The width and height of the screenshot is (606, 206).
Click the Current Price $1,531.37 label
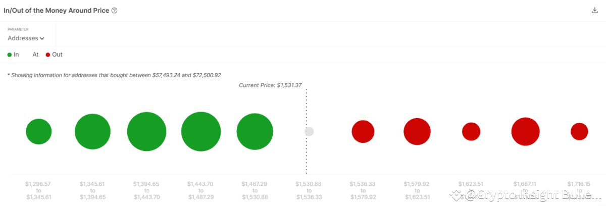click(x=270, y=85)
